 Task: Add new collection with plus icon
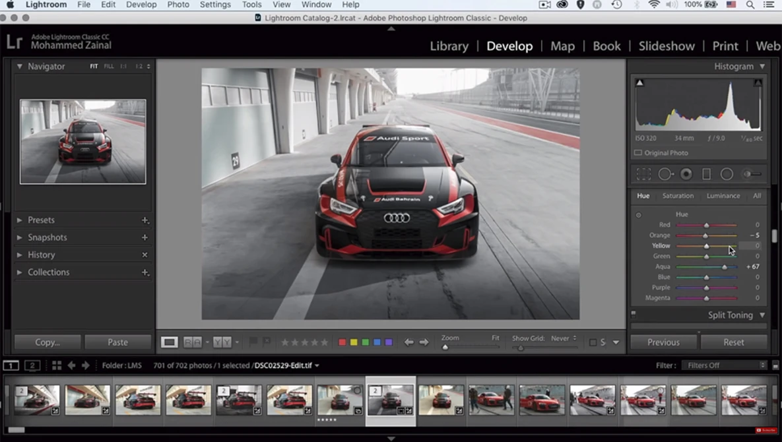point(145,272)
